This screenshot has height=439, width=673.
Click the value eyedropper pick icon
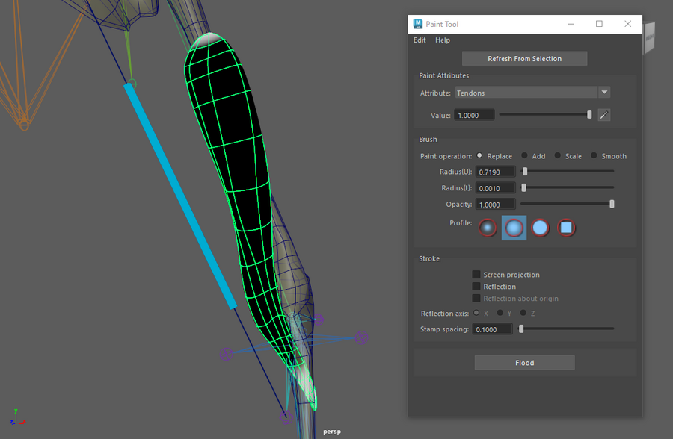click(604, 115)
